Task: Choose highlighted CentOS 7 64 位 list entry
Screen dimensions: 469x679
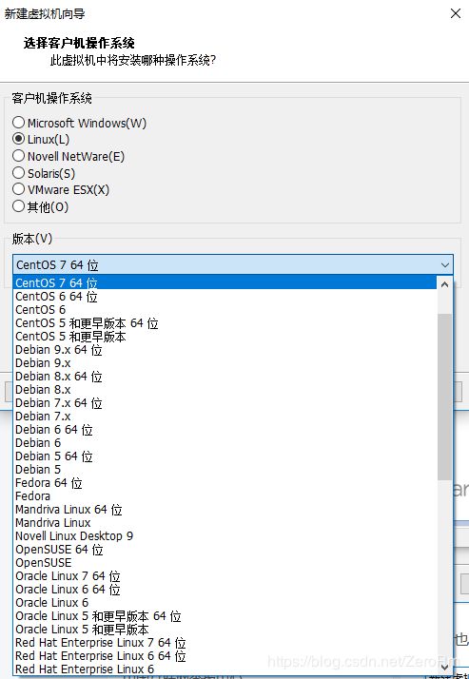Action: (x=225, y=282)
